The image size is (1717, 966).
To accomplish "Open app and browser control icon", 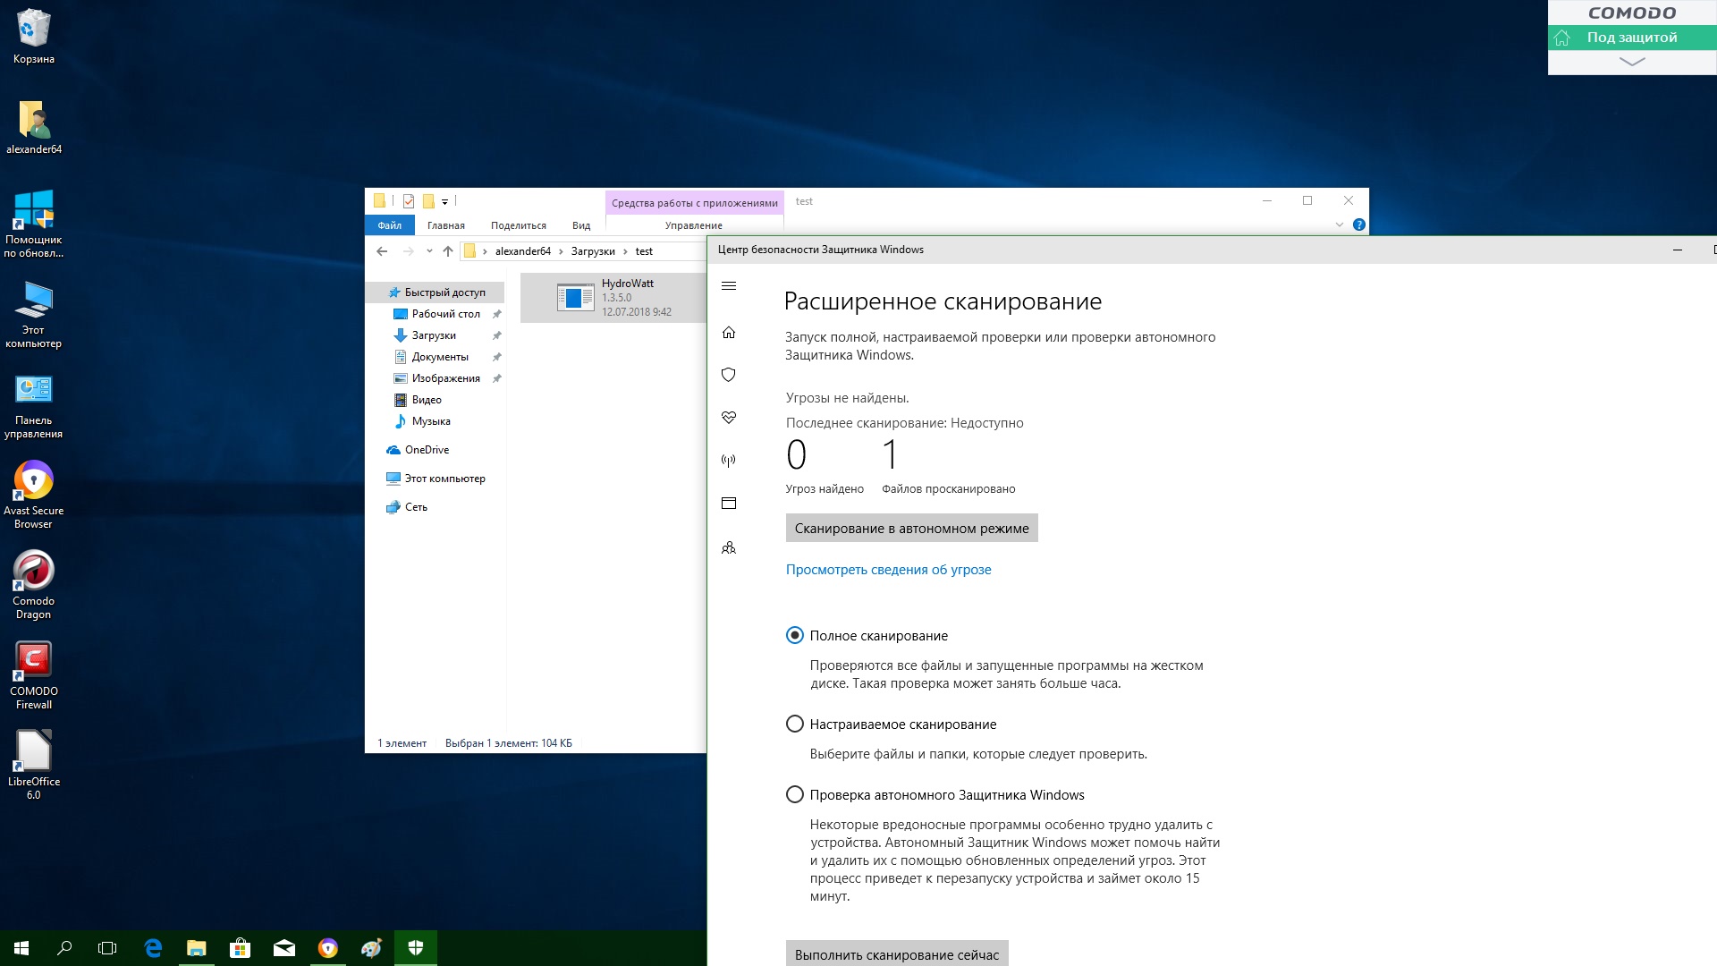I will (x=729, y=504).
